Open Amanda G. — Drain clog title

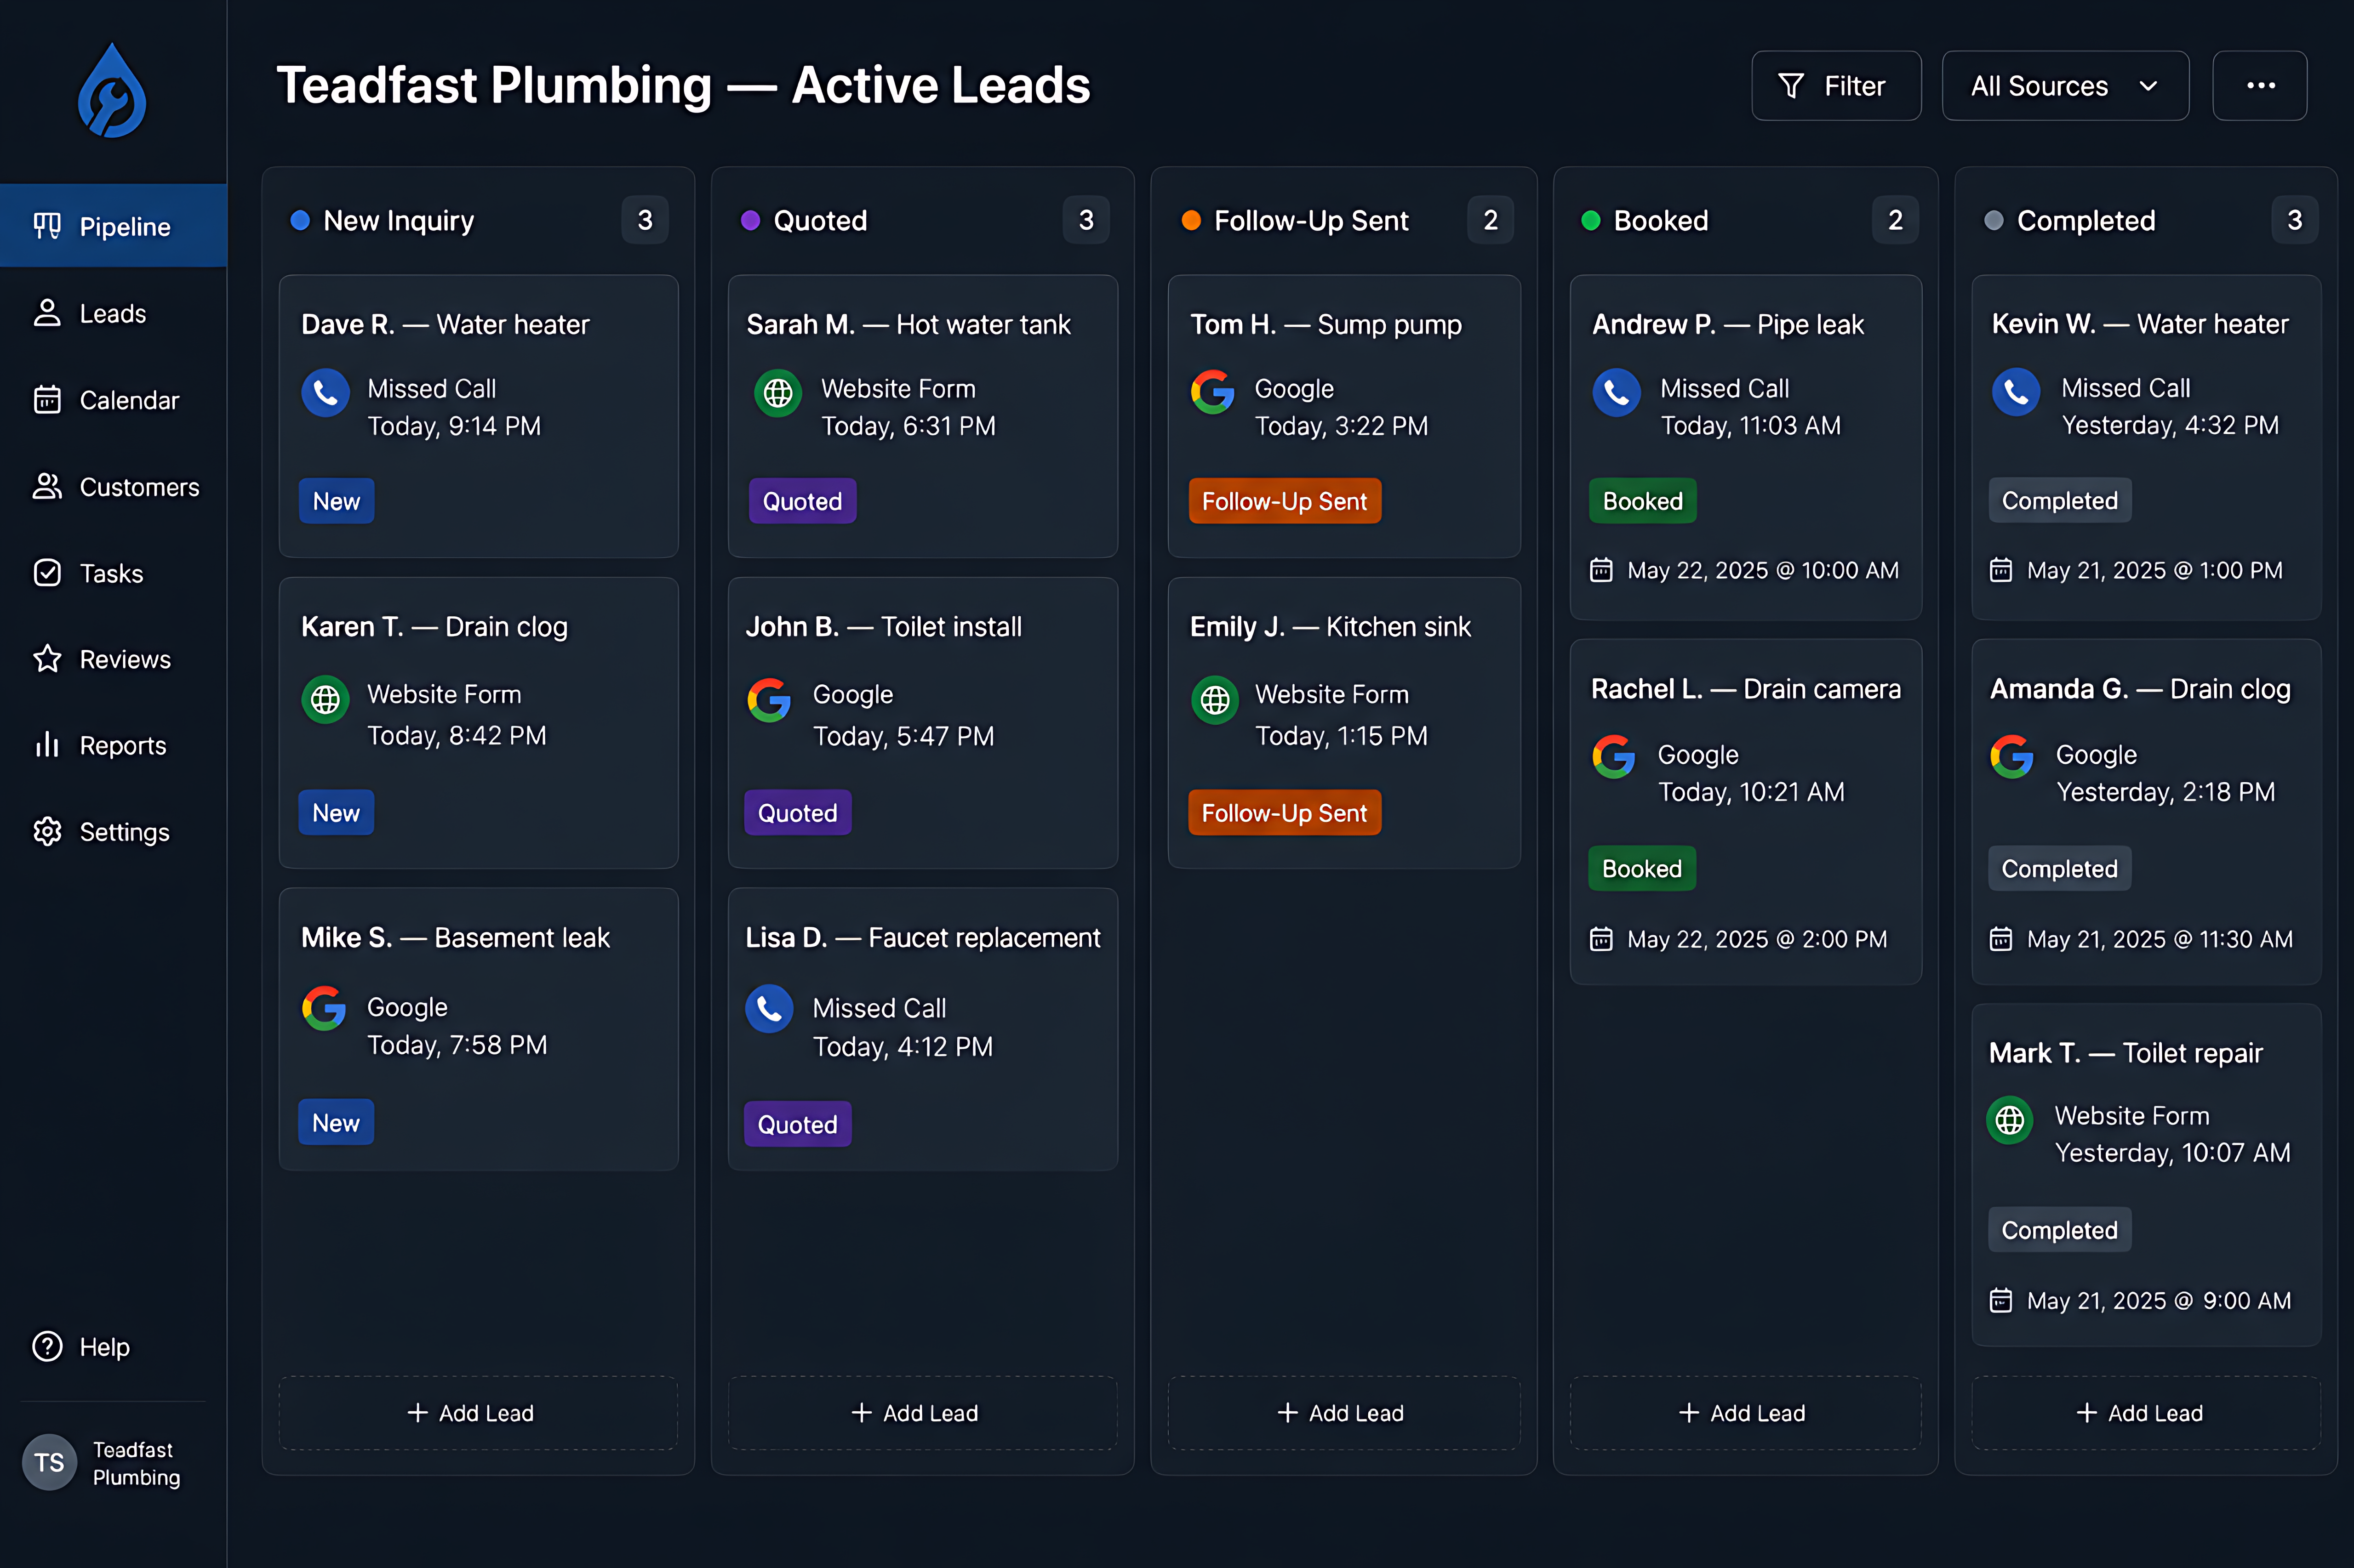tap(2140, 689)
